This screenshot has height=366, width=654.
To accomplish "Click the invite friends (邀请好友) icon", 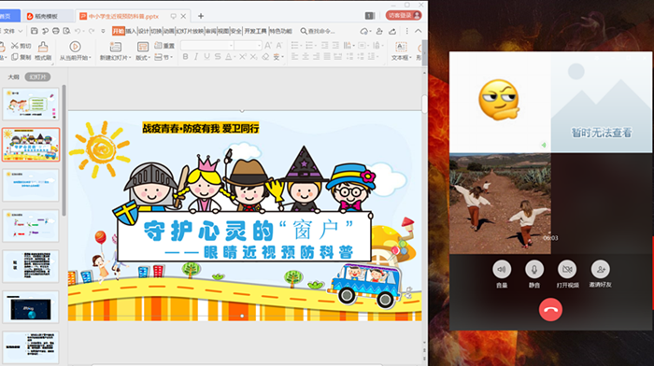I will coord(600,269).
